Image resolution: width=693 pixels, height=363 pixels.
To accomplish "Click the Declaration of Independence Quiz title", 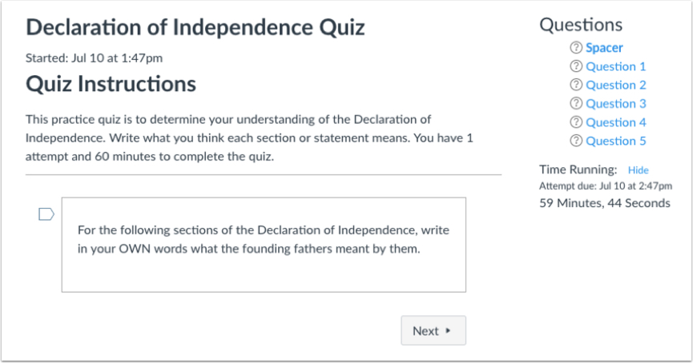I will coord(195,28).
